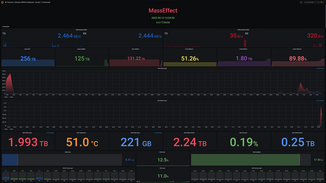Toggle Writes series in SSD Writes (Year) legend
This screenshot has height=183, width=326.
[6, 129]
